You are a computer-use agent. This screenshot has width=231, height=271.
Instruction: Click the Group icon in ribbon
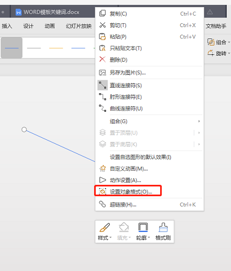[x=210, y=42]
